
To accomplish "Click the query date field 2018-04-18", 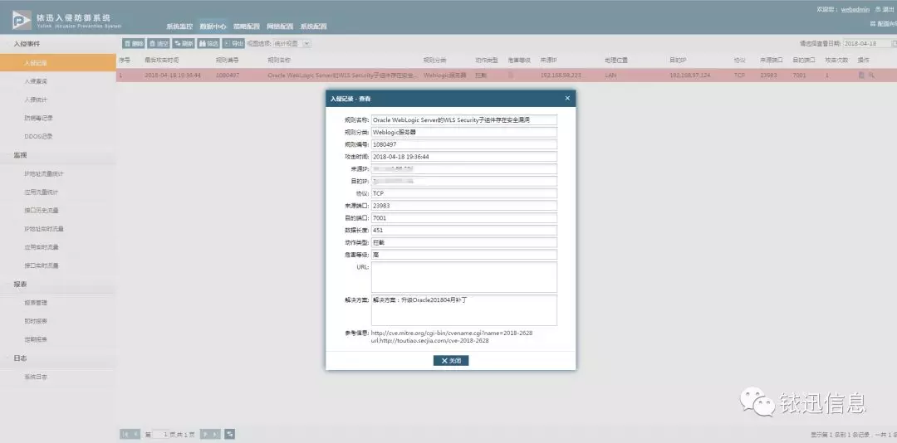I will click(866, 43).
